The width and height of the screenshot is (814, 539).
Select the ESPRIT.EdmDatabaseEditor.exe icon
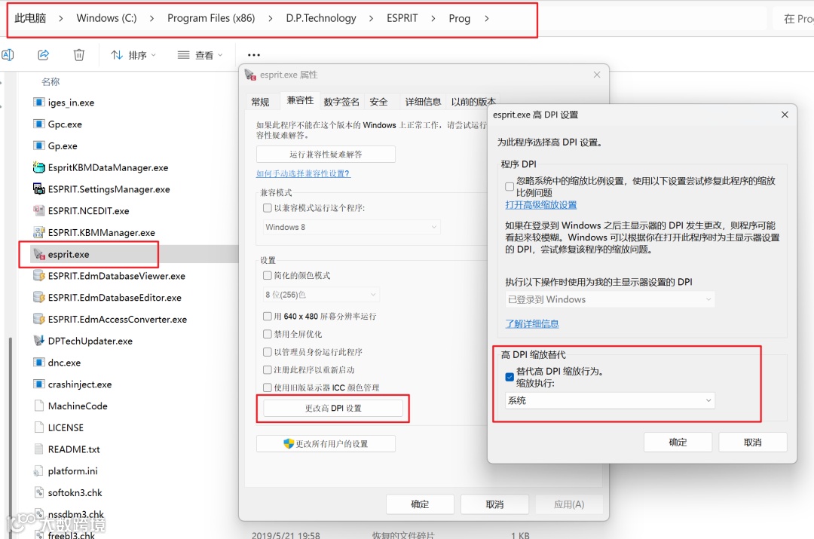(39, 298)
